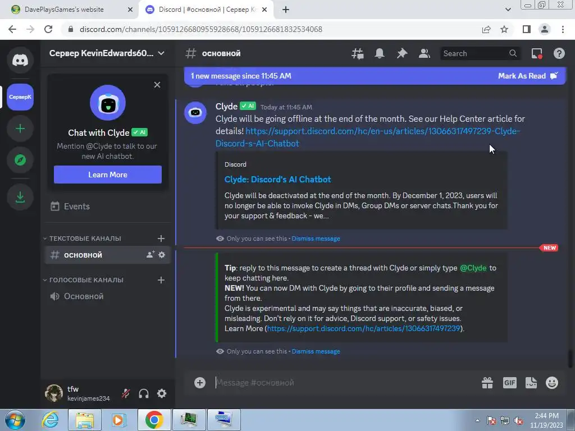
Task: Open a new browser tab
Action: pyautogui.click(x=286, y=10)
